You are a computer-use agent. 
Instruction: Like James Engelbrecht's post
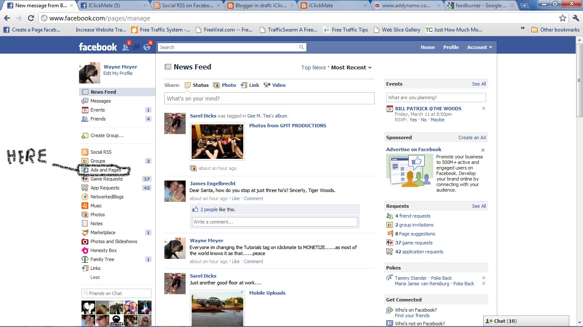(x=236, y=198)
